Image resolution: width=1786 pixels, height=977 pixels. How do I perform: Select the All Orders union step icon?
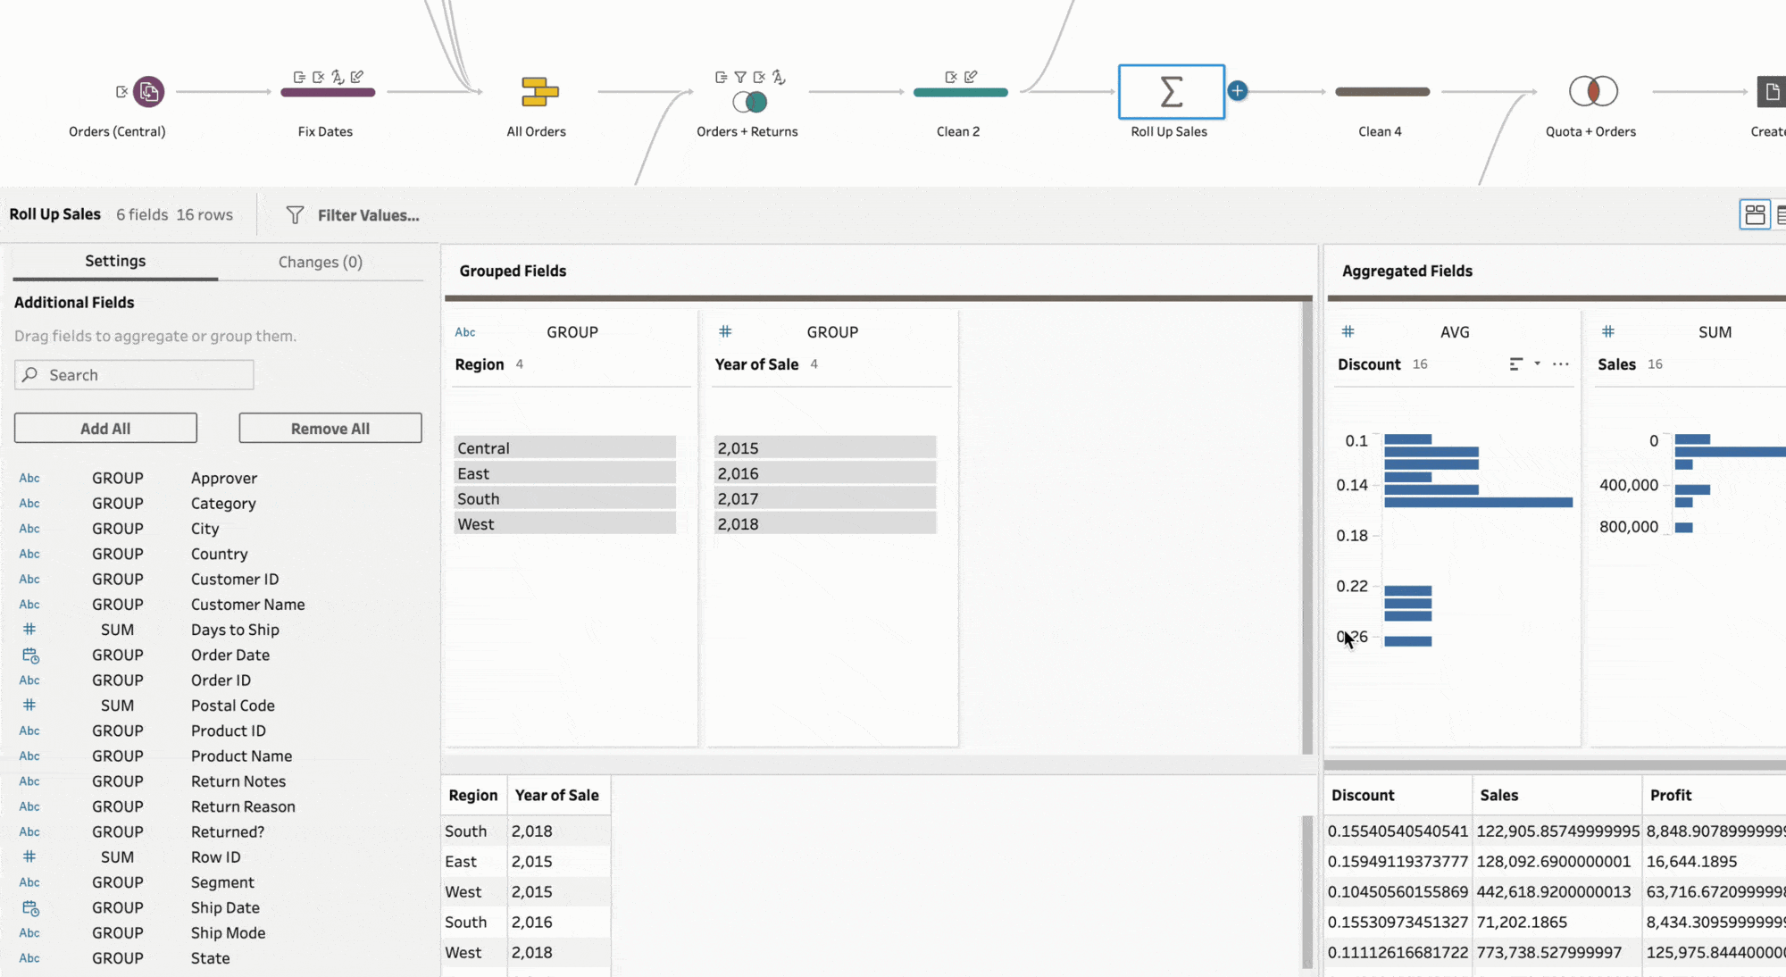[539, 92]
